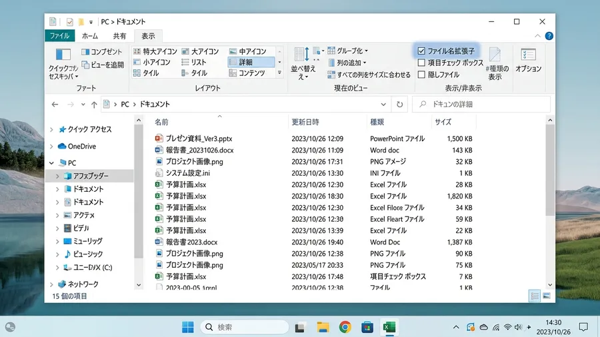Screen dimensions: 600x337
Task: Open グループ化 dropdown
Action: click(x=348, y=51)
